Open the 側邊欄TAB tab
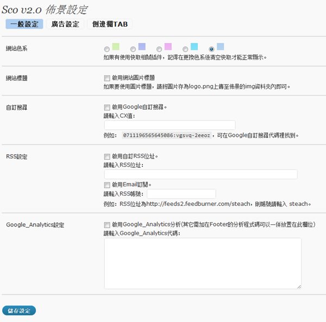Image resolution: width=326 pixels, height=322 pixels. click(109, 24)
